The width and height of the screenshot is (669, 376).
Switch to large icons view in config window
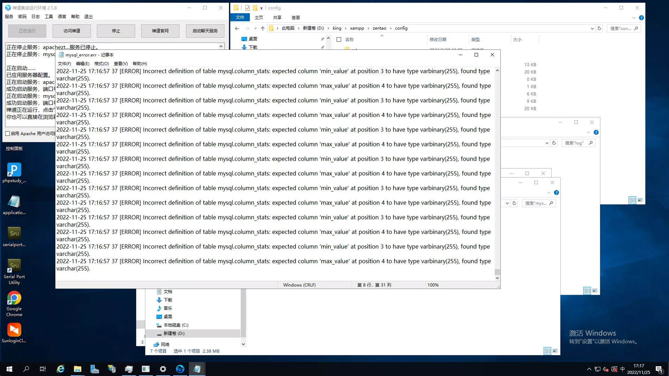[x=640, y=200]
